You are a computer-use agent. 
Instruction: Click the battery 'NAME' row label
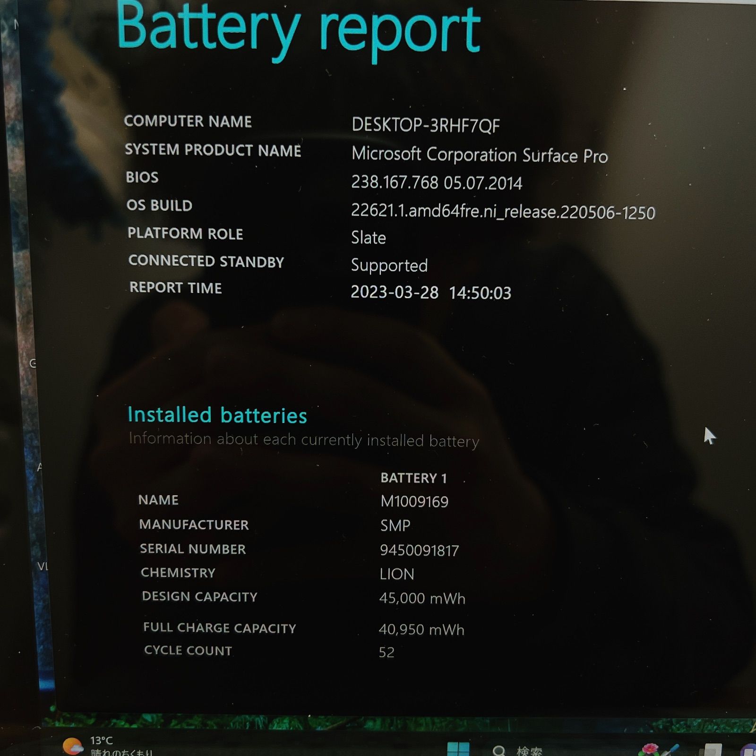tap(158, 500)
